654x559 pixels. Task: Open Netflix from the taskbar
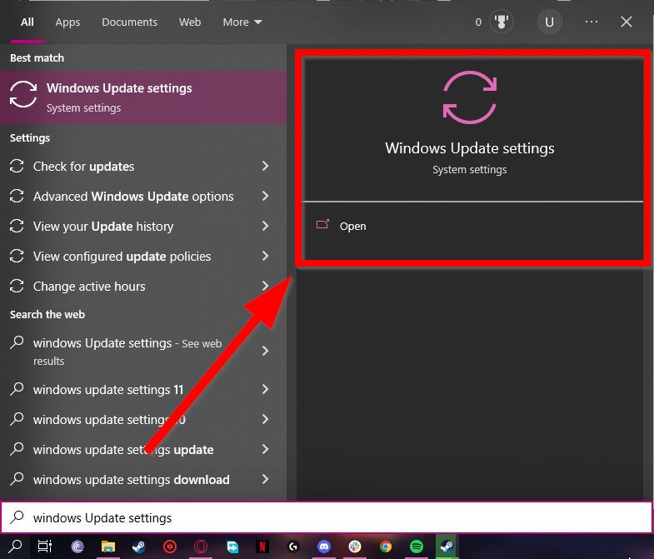tap(262, 546)
